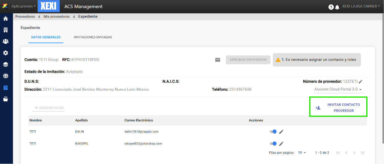Edit contact DALIN pencil icon
This screenshot has width=384, height=164.
pos(281,132)
